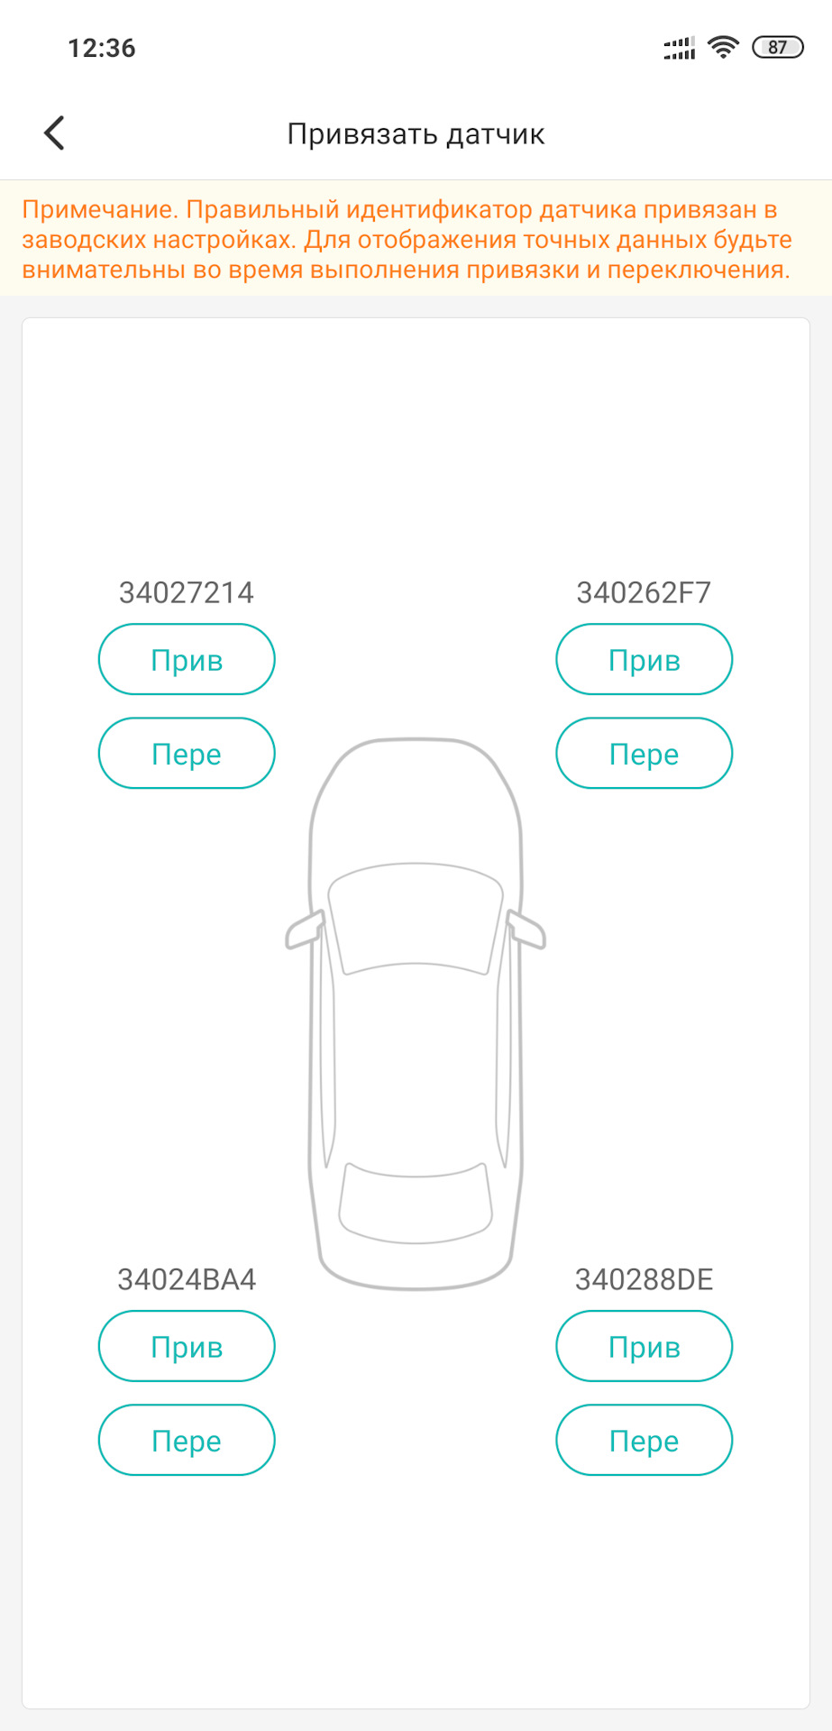The height and width of the screenshot is (1731, 832).
Task: Tap the 12:36 clock in status bar
Action: 102,48
